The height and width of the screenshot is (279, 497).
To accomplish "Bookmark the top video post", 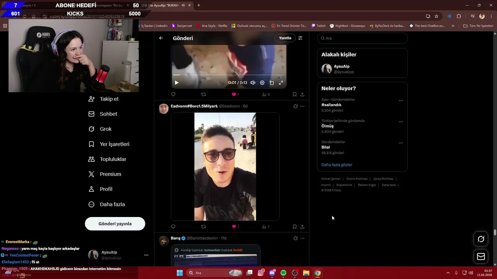I will 295,94.
